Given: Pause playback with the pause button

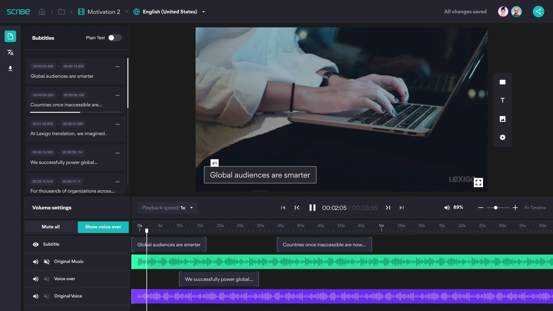Looking at the screenshot, I should (313, 207).
